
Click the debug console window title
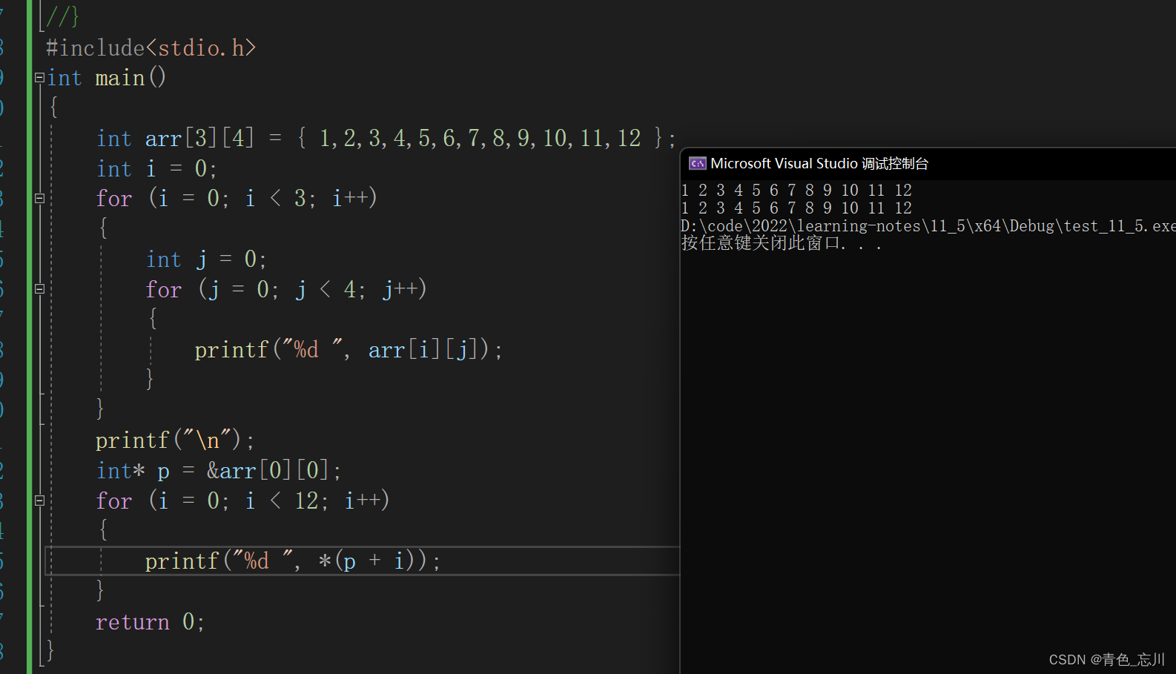[x=819, y=163]
